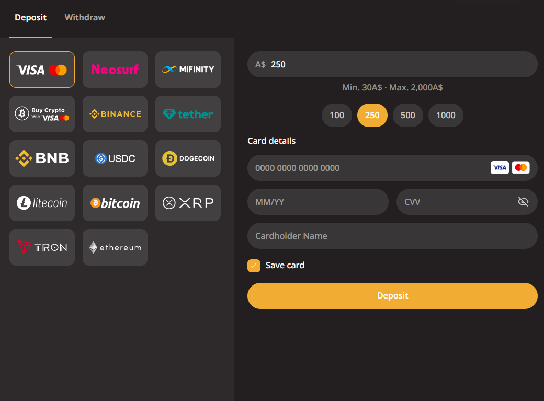The width and height of the screenshot is (544, 401).
Task: Toggle CVV visibility eye icon
Action: point(523,201)
